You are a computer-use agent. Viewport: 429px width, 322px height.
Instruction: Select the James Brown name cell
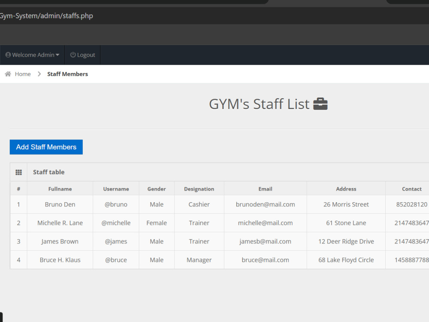(x=60, y=241)
